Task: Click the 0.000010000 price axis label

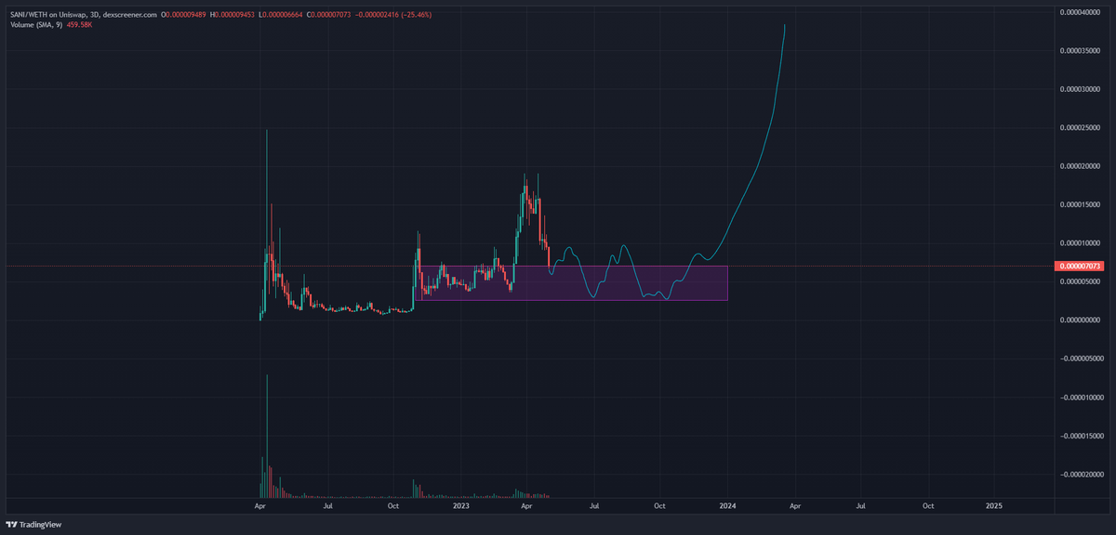Action: (x=1082, y=242)
